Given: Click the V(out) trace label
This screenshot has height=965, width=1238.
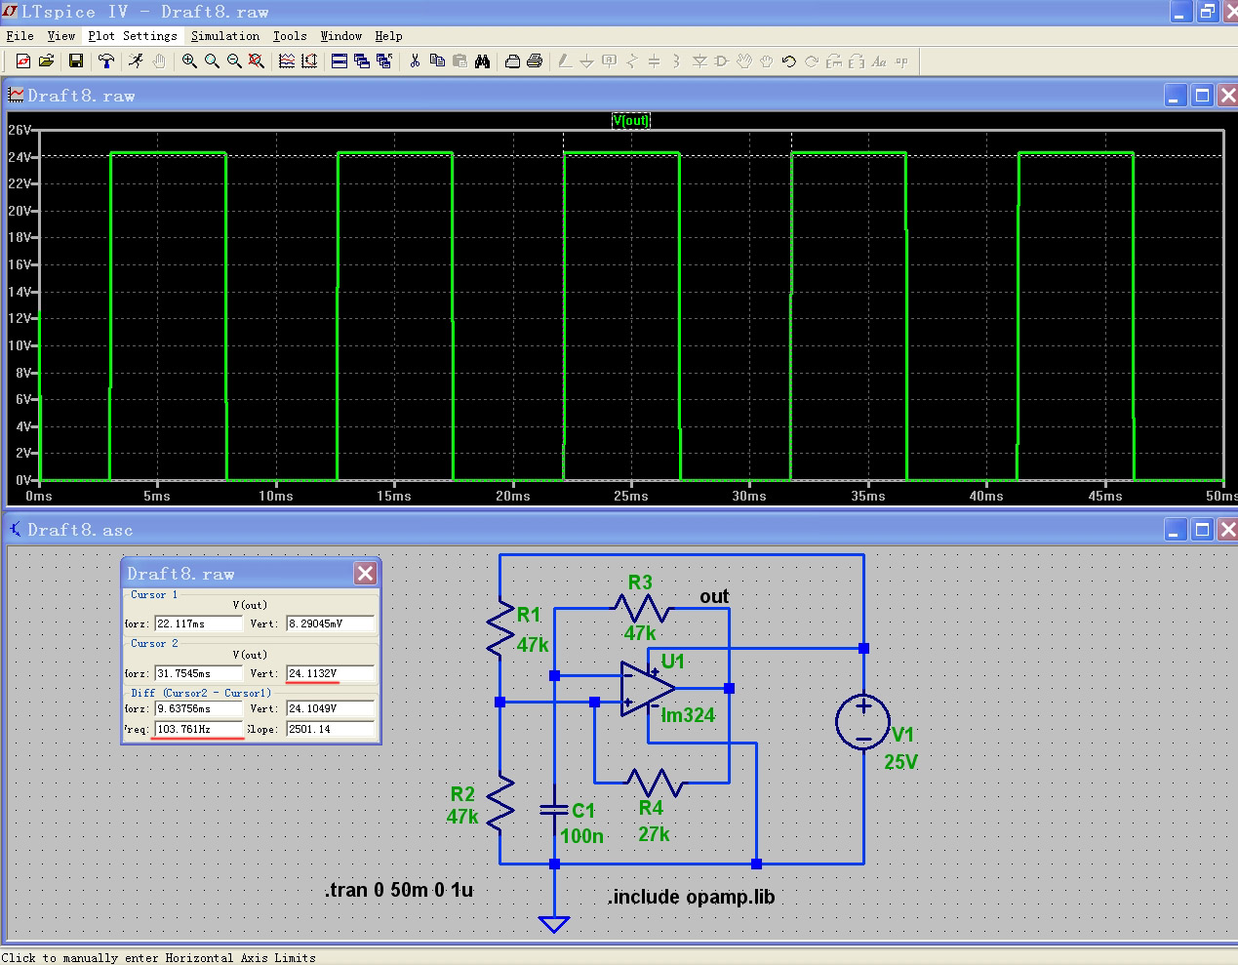Looking at the screenshot, I should 630,121.
